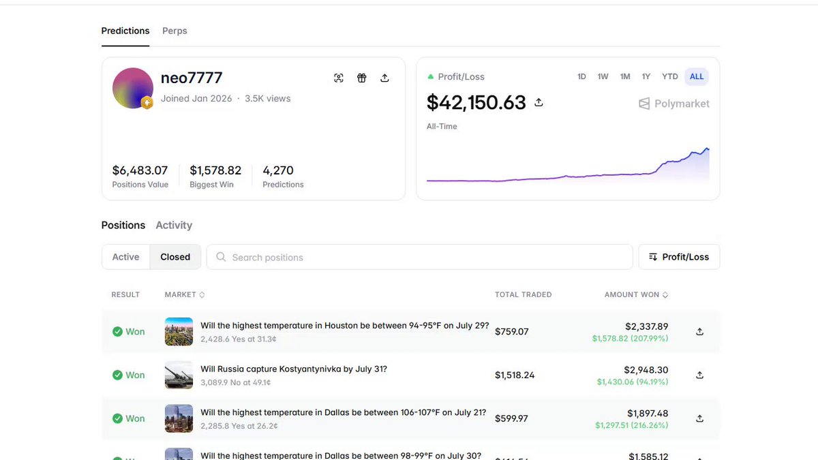The height and width of the screenshot is (460, 818).
Task: Click the Search positions field
Action: (x=420, y=257)
